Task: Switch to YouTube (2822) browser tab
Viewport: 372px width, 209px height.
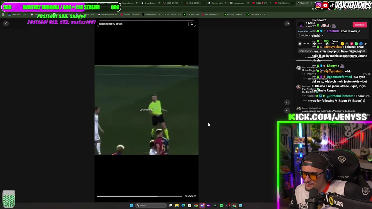Action: 262,3
